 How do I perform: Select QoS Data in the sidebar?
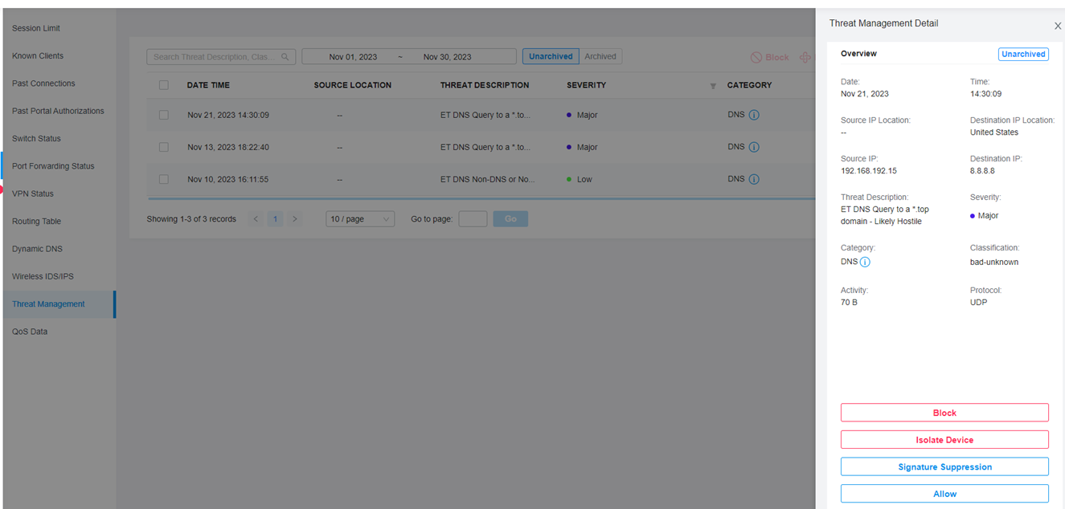click(30, 331)
